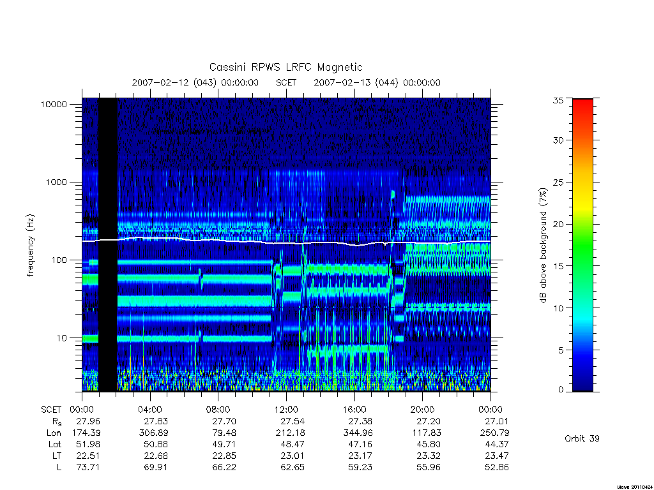
Task: Click the LT value 23.32
Action: 429,456
